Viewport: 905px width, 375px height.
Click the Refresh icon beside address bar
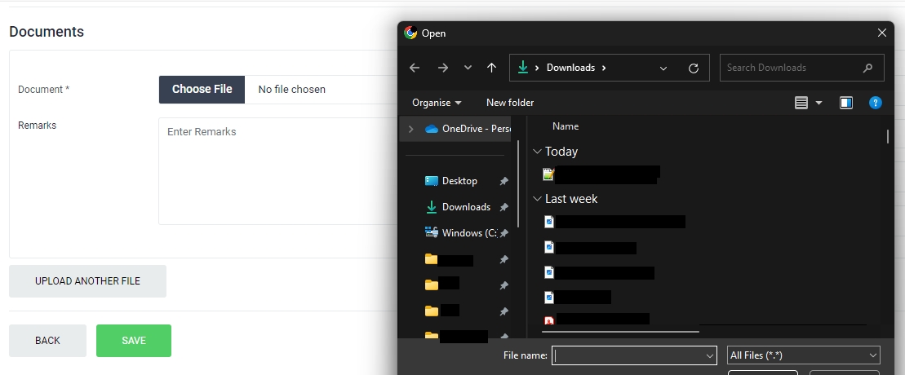pyautogui.click(x=694, y=68)
